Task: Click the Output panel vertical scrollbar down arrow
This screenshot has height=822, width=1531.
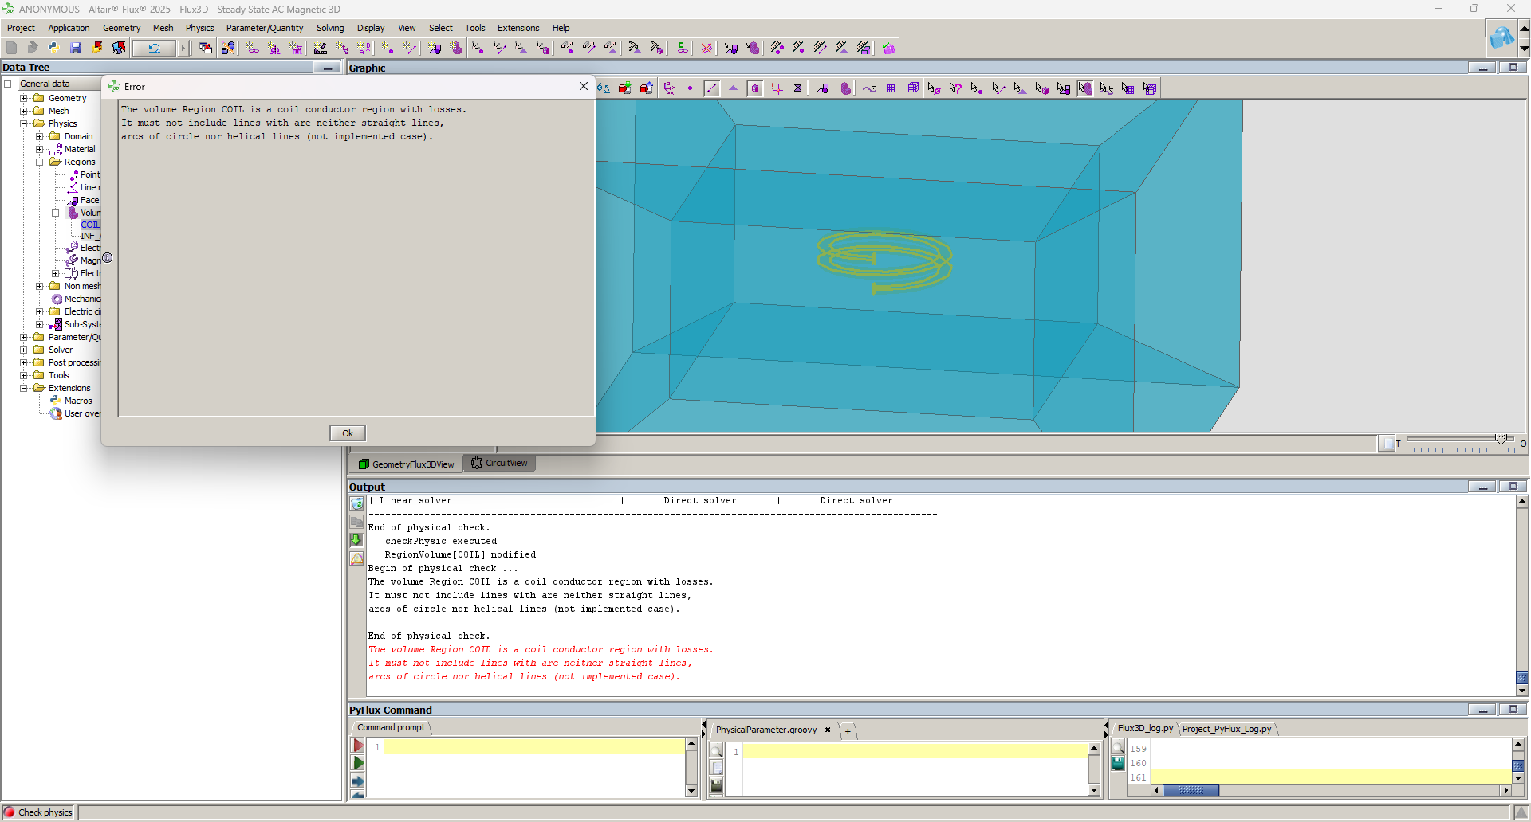Action: click(x=1522, y=691)
